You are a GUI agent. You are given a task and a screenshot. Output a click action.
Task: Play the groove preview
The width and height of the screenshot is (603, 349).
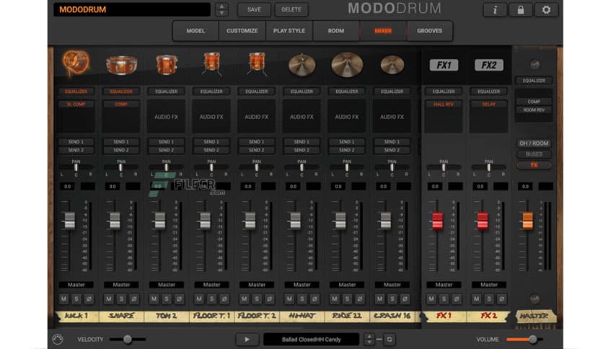[247, 340]
